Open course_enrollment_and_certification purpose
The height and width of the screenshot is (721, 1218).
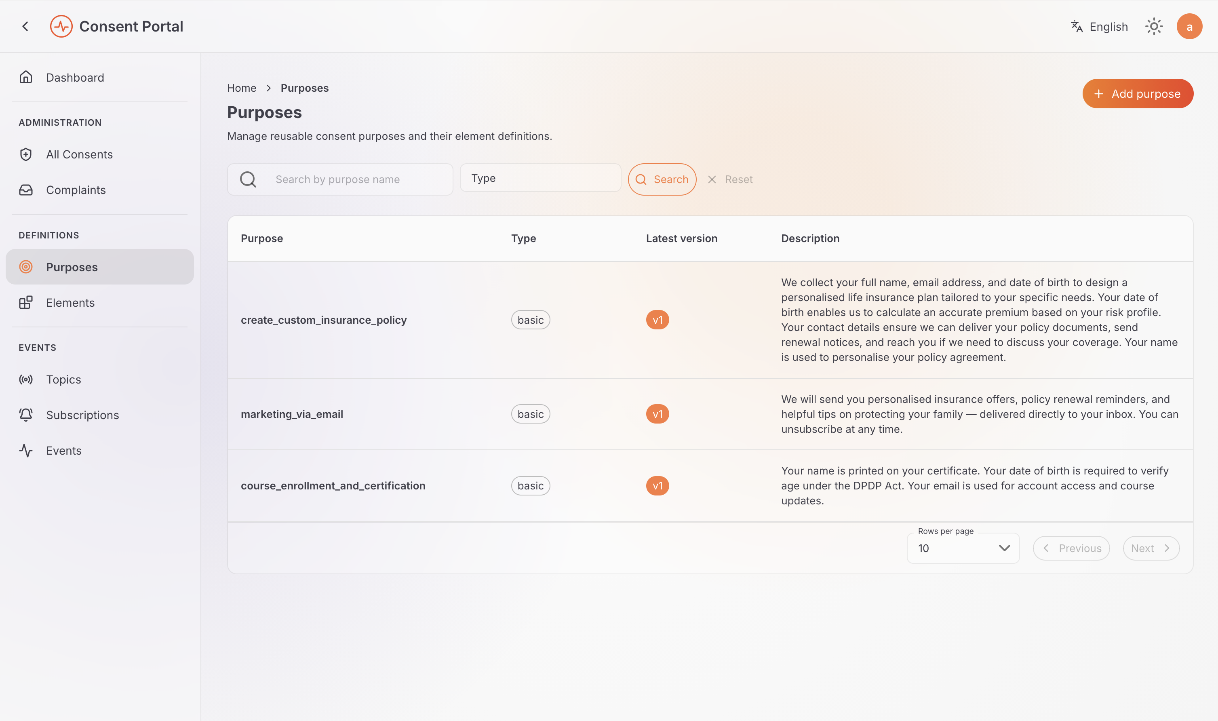[333, 485]
